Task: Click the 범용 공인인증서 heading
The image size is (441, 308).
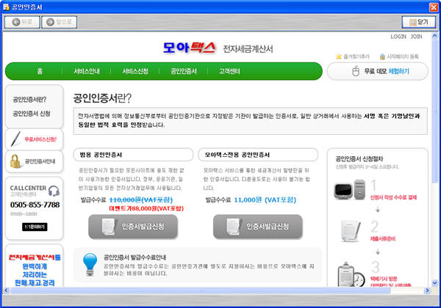Action: pyautogui.click(x=101, y=155)
